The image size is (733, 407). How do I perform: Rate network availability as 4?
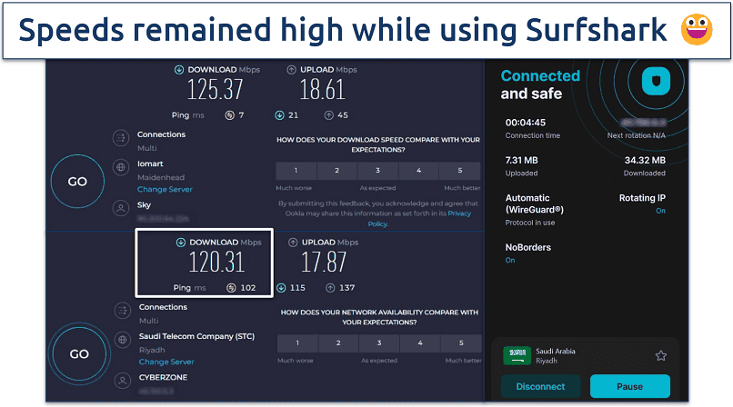click(420, 343)
